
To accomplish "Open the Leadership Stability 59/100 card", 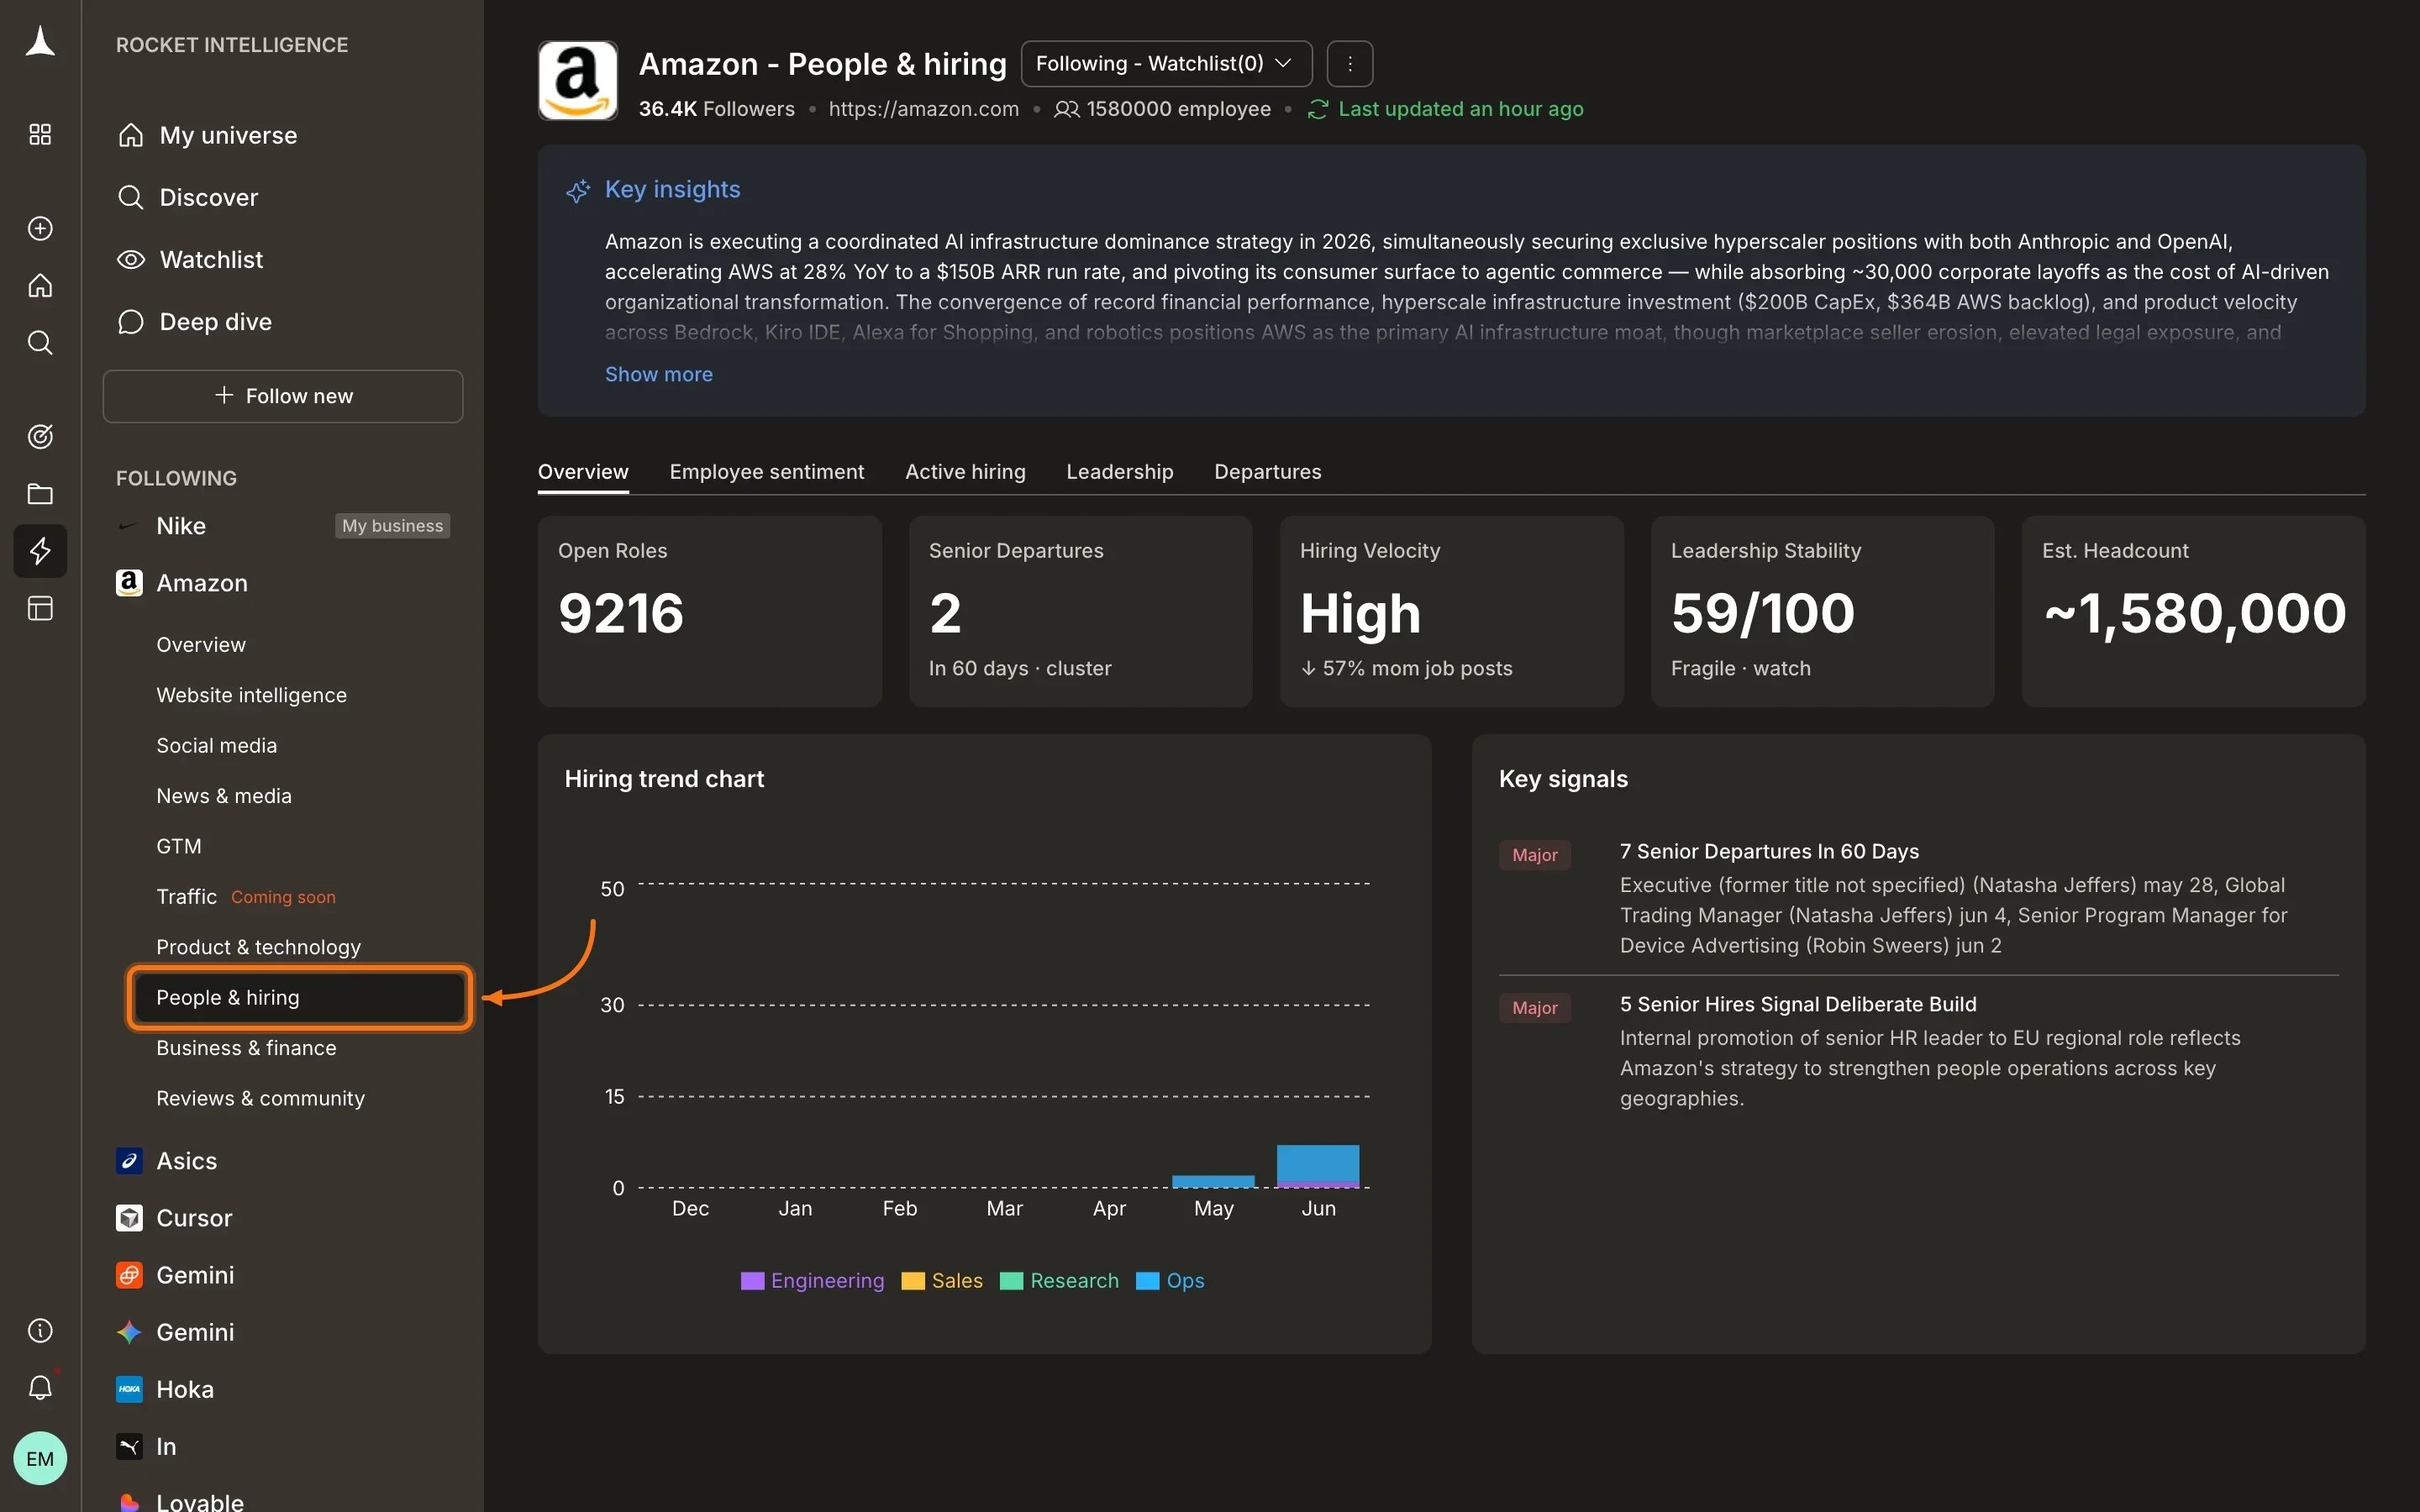I will coord(1822,611).
